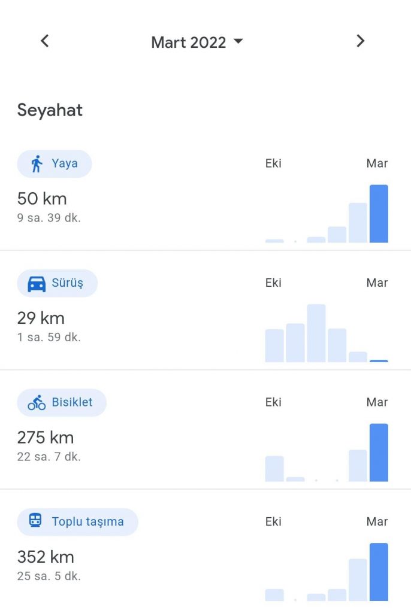Tap the bicycle icon for Bisiklet
The width and height of the screenshot is (411, 613).
click(37, 402)
